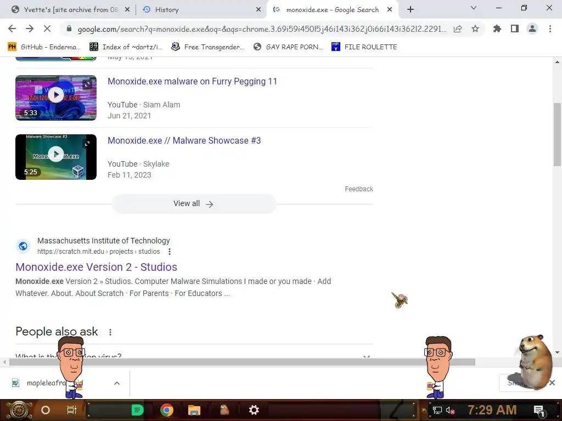This screenshot has width=562, height=421.
Task: Open the Extensions puzzle icon
Action: (497, 29)
